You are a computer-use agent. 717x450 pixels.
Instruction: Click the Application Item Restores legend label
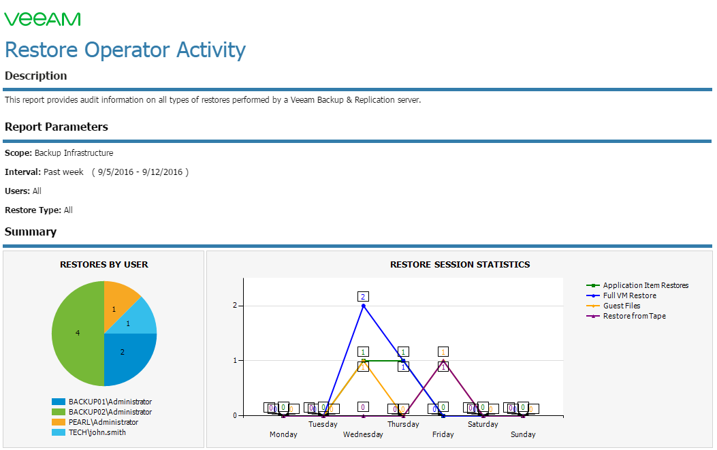click(646, 285)
